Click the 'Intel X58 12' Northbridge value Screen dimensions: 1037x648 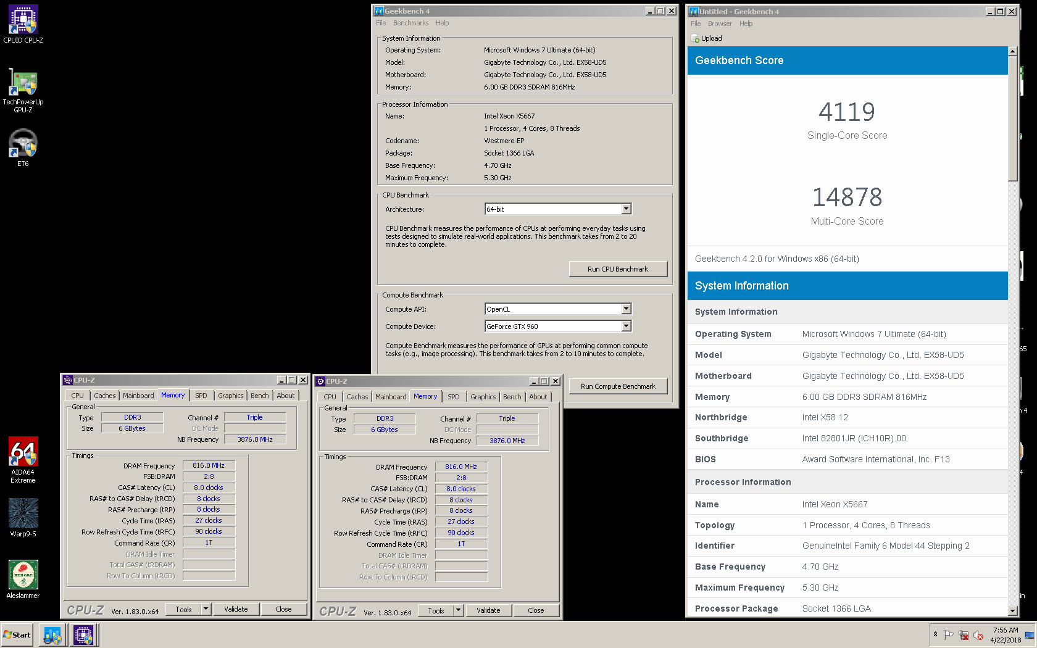[825, 417]
